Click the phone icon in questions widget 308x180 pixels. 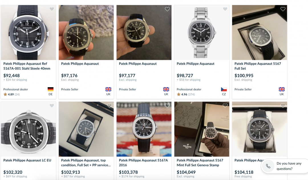click(x=268, y=166)
